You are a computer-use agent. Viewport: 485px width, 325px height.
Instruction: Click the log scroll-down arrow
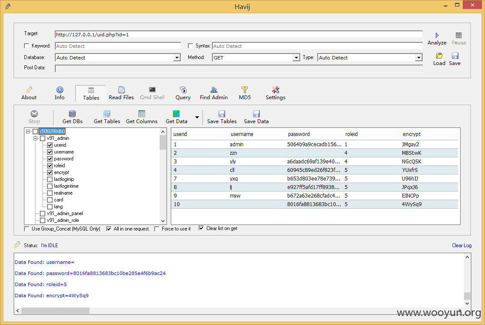tap(467, 303)
